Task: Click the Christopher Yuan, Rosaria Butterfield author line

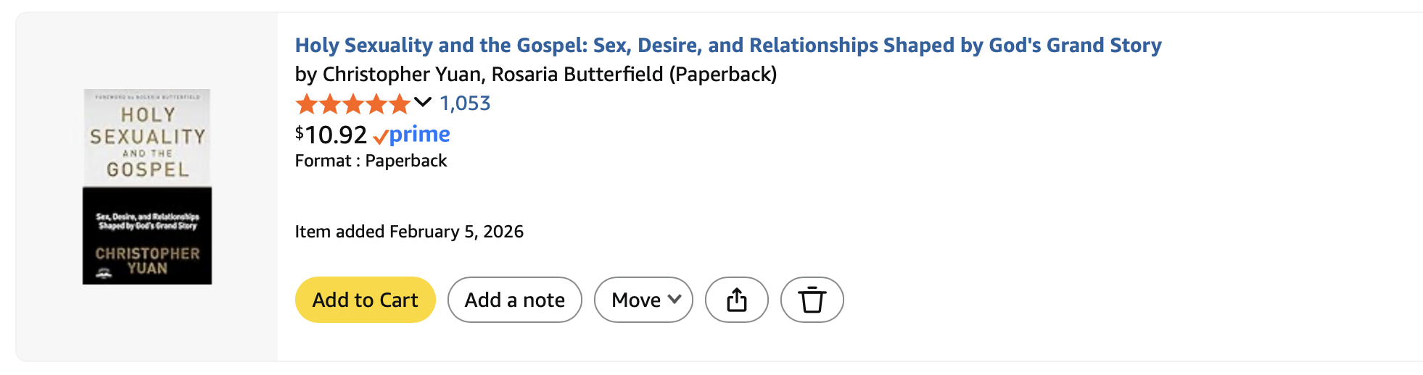Action: [x=535, y=74]
